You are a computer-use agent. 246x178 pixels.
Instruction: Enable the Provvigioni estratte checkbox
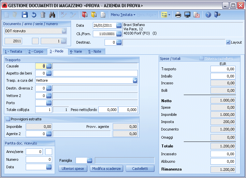click(x=8, y=119)
